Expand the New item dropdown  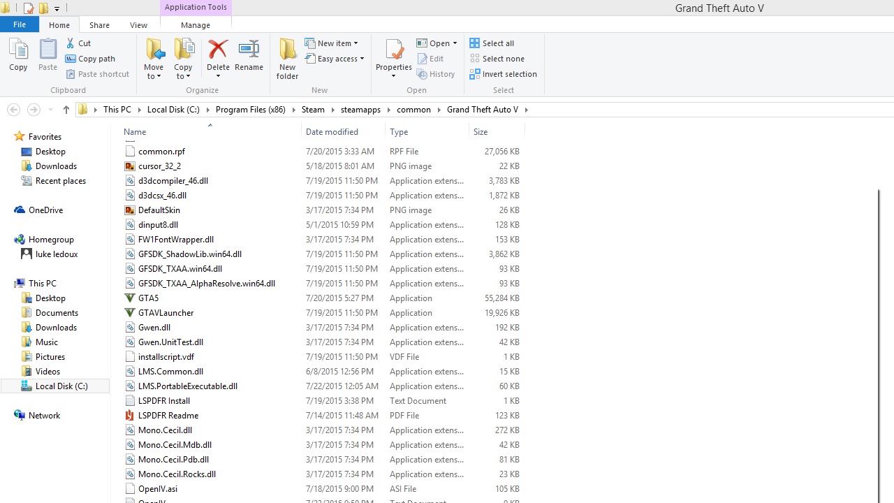click(332, 43)
